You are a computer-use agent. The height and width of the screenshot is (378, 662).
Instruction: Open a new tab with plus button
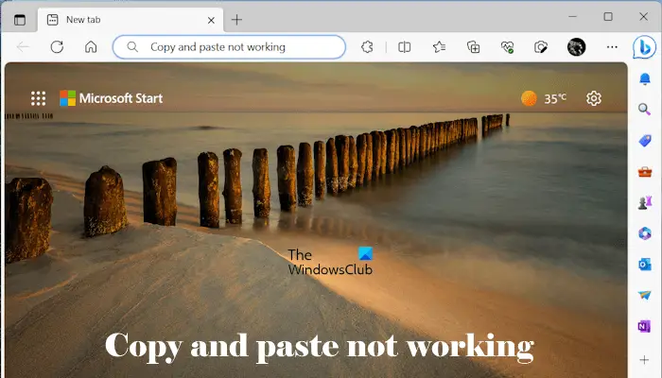click(x=236, y=20)
